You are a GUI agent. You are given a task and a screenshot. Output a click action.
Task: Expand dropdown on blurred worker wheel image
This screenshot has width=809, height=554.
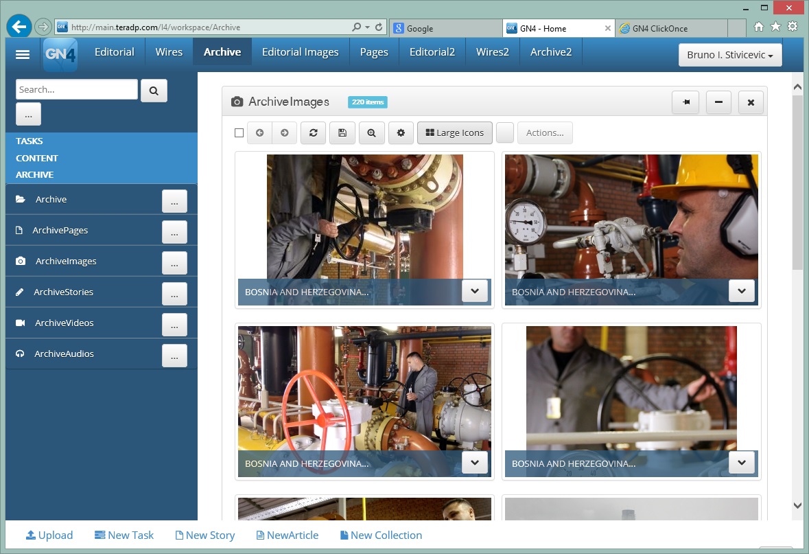click(x=741, y=463)
